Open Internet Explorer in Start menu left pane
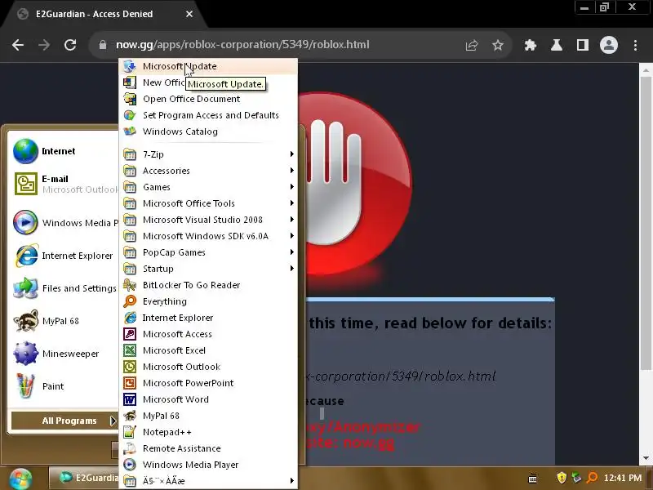653x490 pixels. 64,256
